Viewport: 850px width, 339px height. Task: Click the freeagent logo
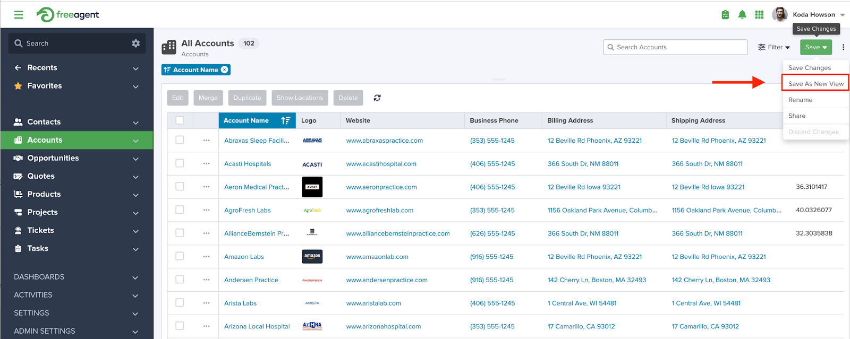[67, 15]
